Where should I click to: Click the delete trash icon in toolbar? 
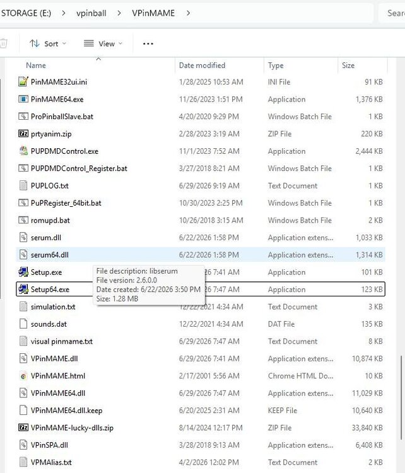pyautogui.click(x=3, y=44)
